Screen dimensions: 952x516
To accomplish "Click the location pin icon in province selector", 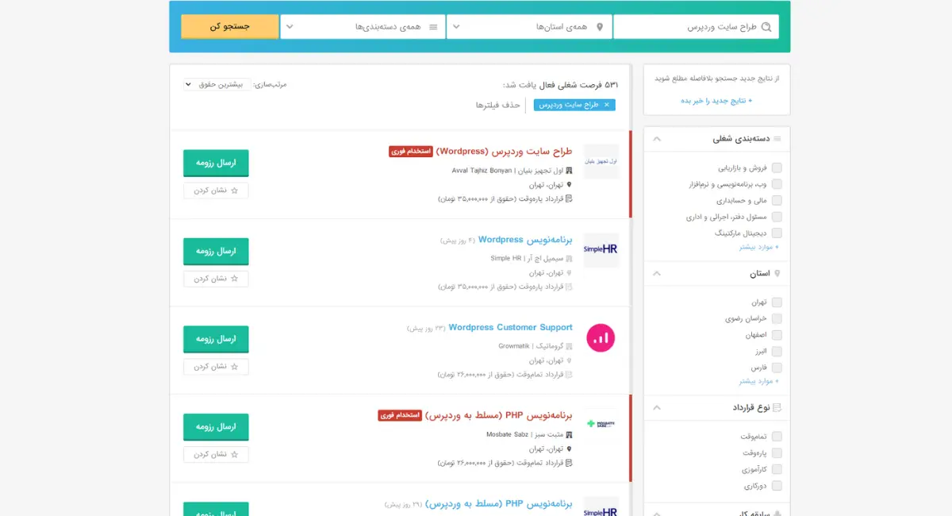I will click(599, 27).
